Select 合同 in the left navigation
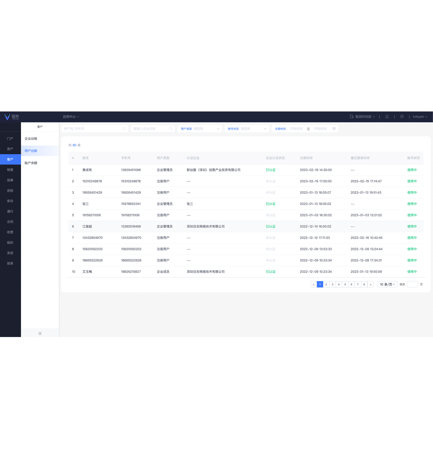 (x=10, y=222)
